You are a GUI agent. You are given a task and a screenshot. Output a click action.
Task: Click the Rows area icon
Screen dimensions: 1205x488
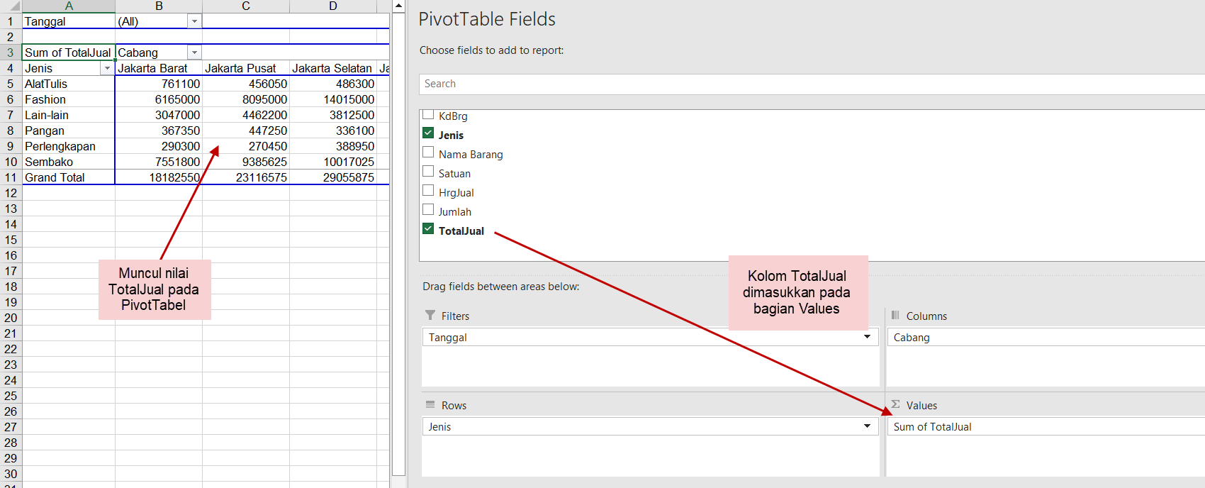pyautogui.click(x=430, y=405)
